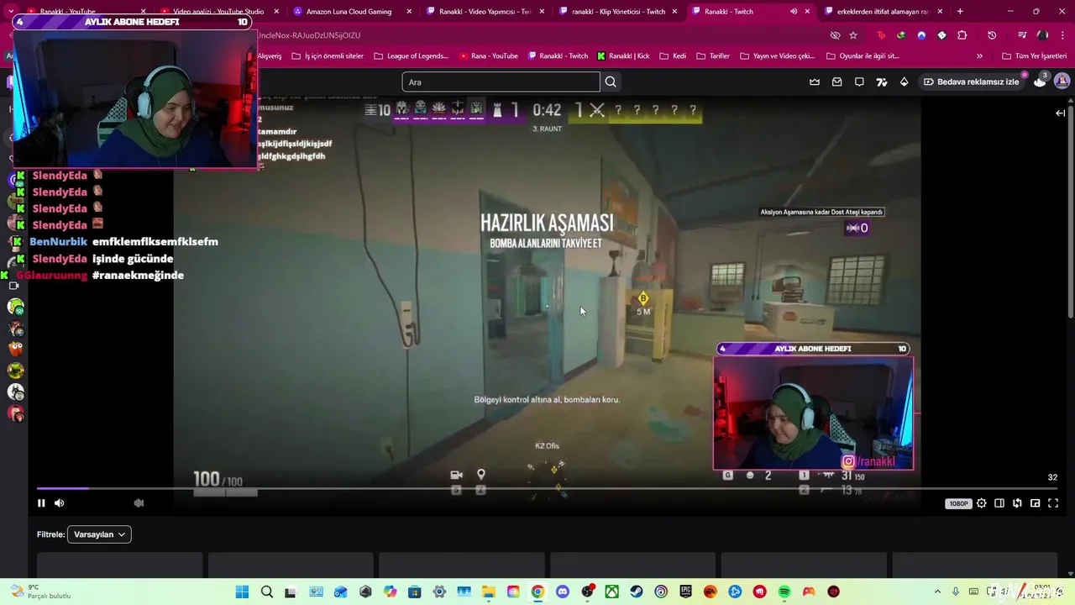This screenshot has height=605, width=1075.
Task: Open Ranakkl - Twitch bookmark
Action: tap(558, 55)
